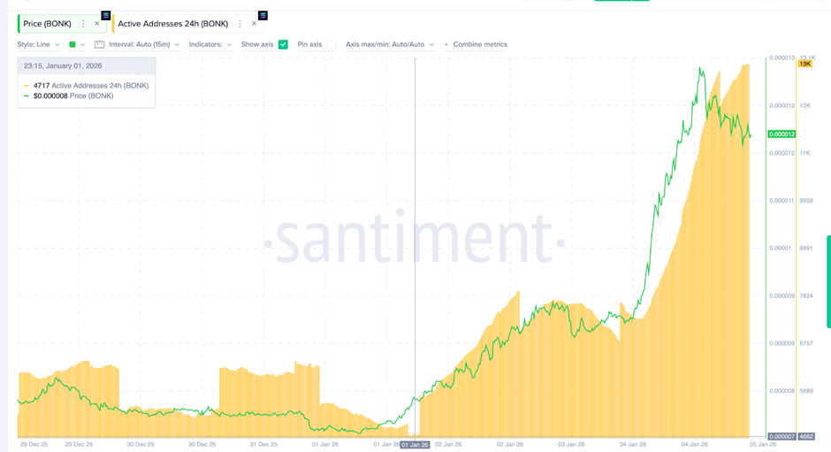Click the 4717 Active Addresses 24h tooltip row
831x452 pixels.
(87, 86)
